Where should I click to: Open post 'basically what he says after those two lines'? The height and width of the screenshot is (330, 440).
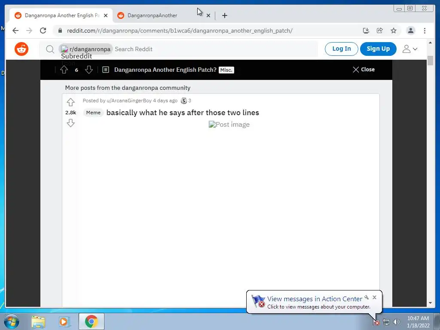[183, 113]
